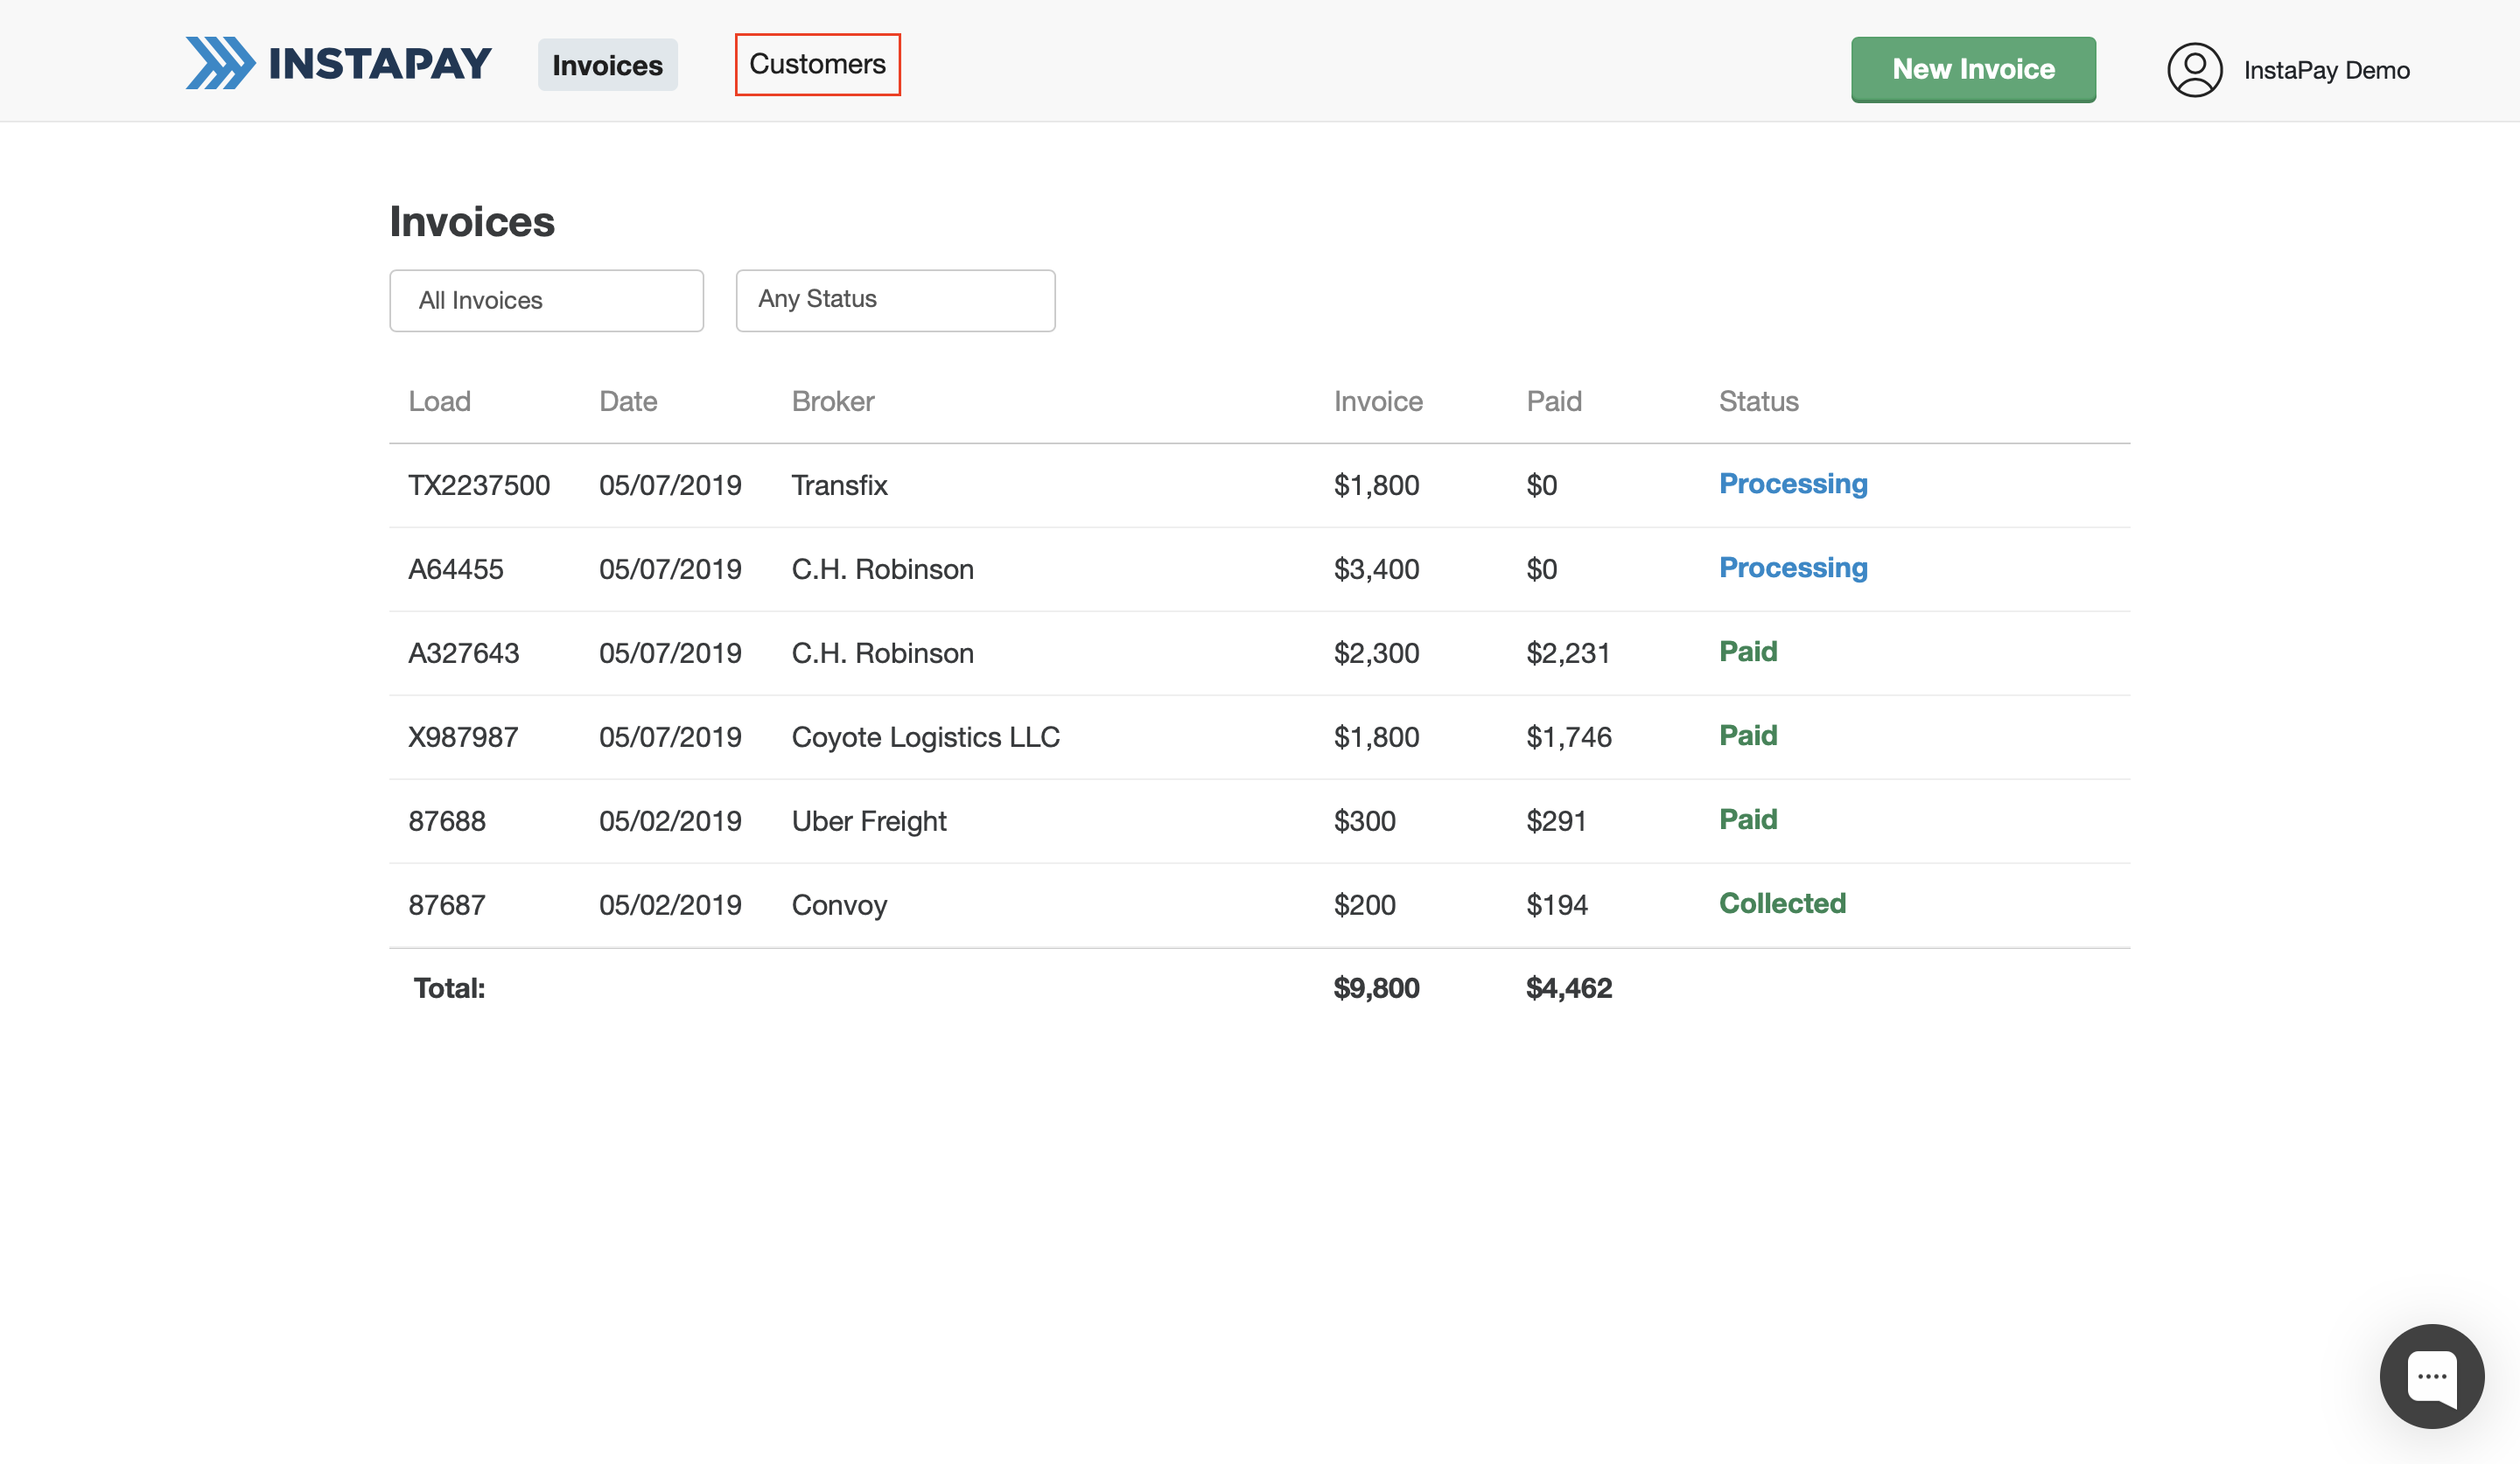Click date 05/07/2019 in Coyote Logistics row
Screen dimensions: 2520x1464
pos(670,736)
